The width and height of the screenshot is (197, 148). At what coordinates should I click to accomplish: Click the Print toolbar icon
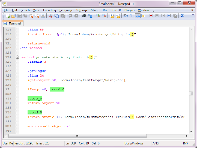coord(43,16)
